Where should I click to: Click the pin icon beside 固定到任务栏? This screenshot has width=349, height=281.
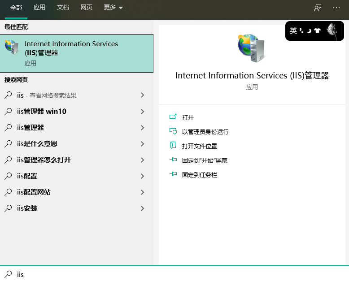point(173,174)
